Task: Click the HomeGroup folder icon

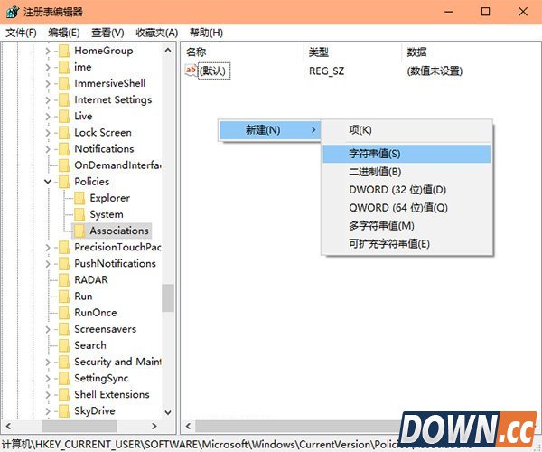Action: pyautogui.click(x=64, y=51)
